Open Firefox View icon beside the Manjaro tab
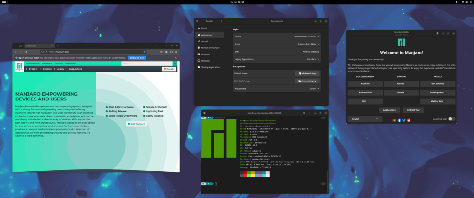474x198 pixels. tap(20, 46)
